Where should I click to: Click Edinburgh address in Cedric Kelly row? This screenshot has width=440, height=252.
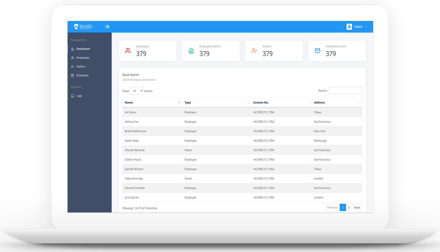[320, 141]
